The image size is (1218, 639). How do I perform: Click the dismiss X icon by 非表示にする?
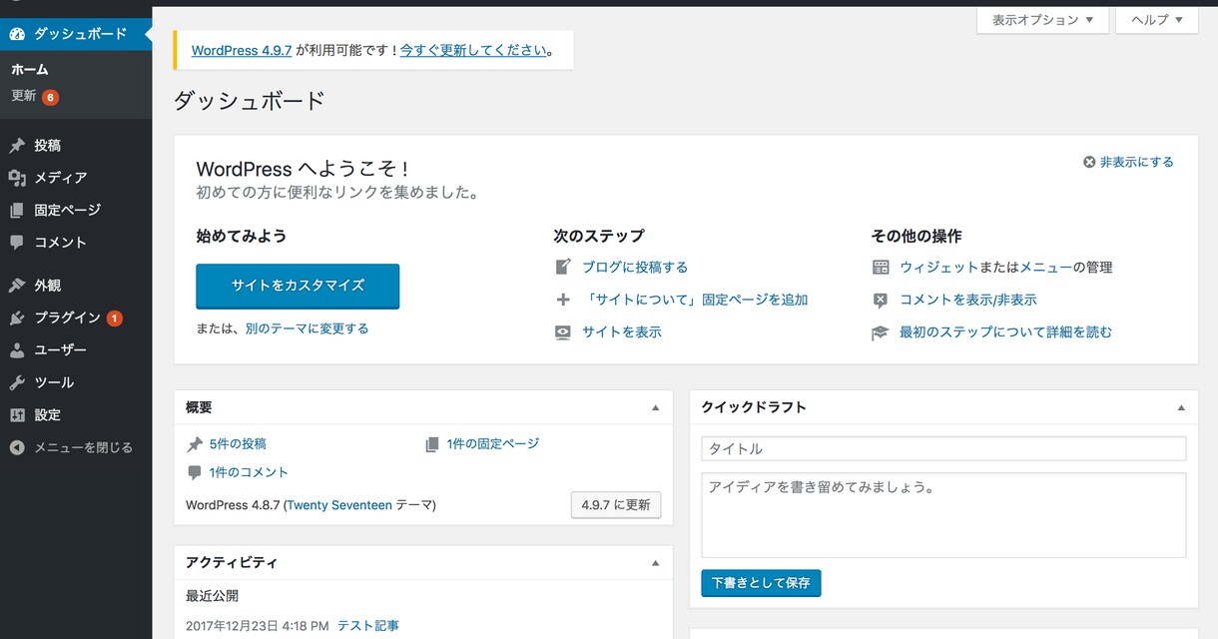[1089, 162]
